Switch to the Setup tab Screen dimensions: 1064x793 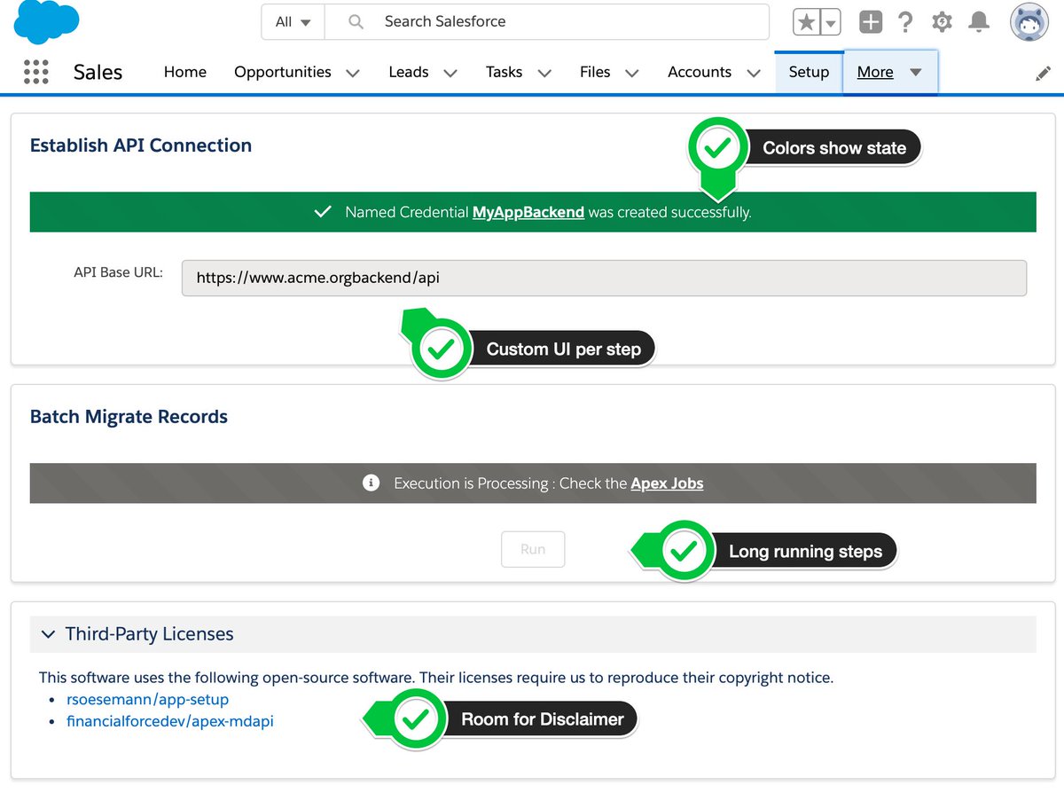coord(809,73)
